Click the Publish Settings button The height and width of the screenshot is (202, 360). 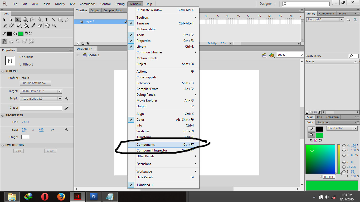pyautogui.click(x=35, y=83)
